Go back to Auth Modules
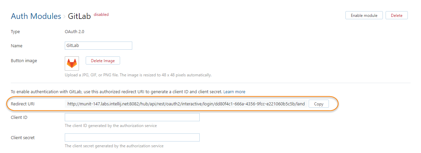 [x=36, y=16]
